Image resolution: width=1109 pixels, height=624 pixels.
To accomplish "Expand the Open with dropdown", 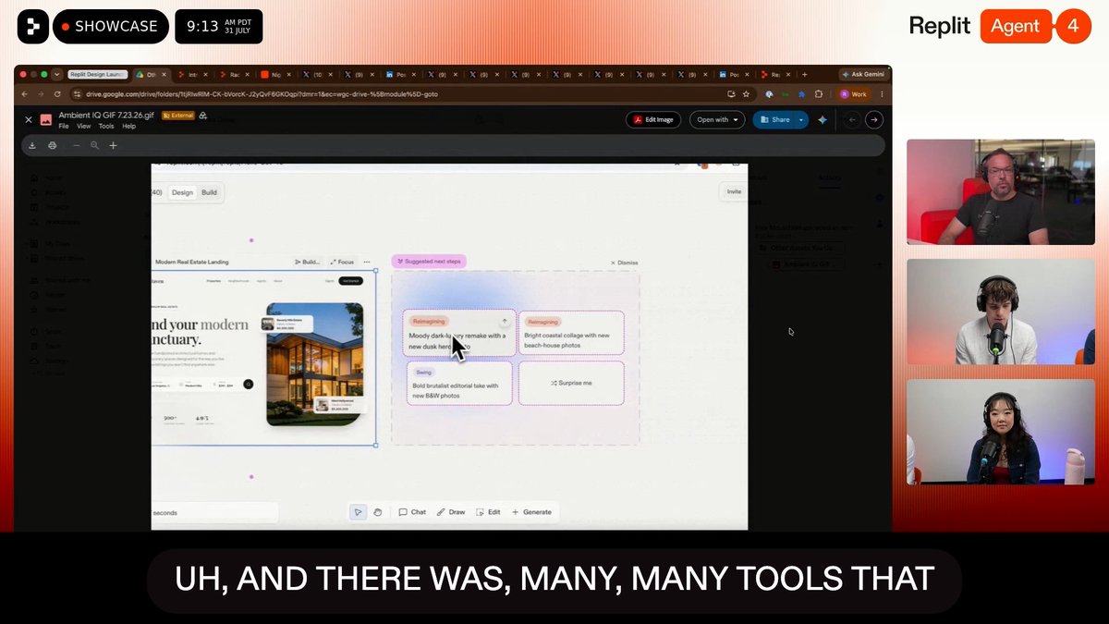I will click(x=717, y=119).
